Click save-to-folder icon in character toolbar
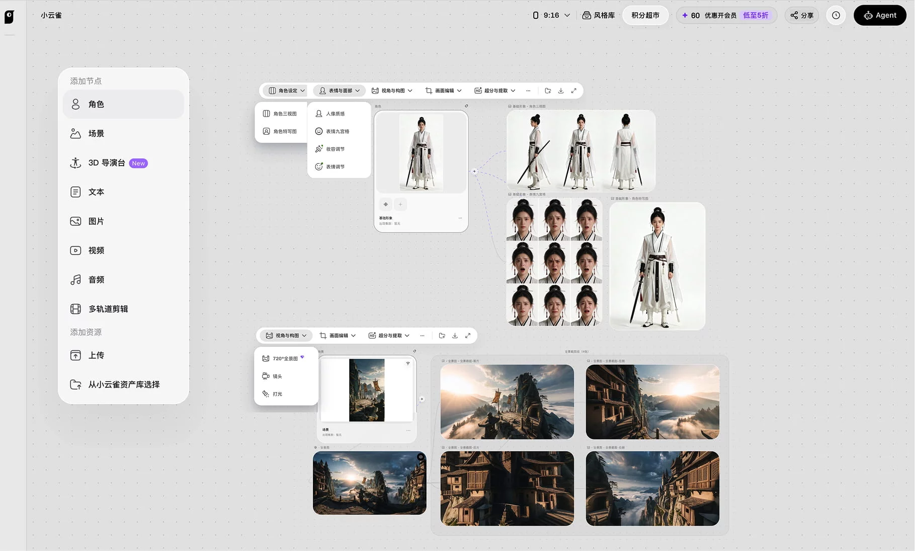The width and height of the screenshot is (915, 551). [548, 90]
